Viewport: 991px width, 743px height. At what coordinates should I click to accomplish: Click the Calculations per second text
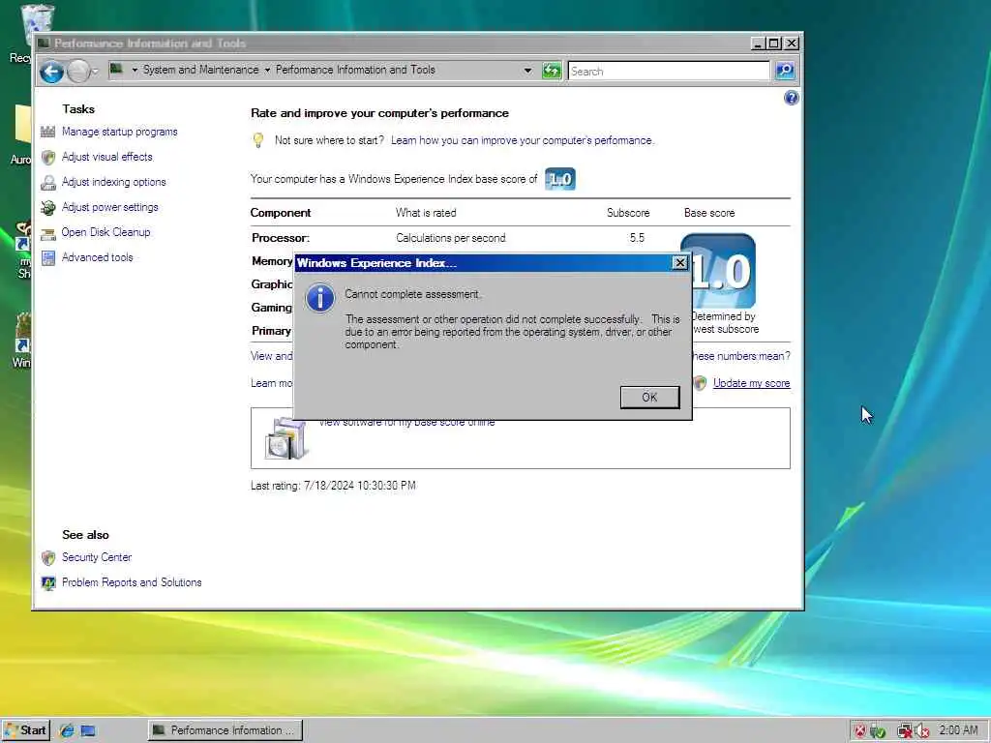[x=451, y=238]
